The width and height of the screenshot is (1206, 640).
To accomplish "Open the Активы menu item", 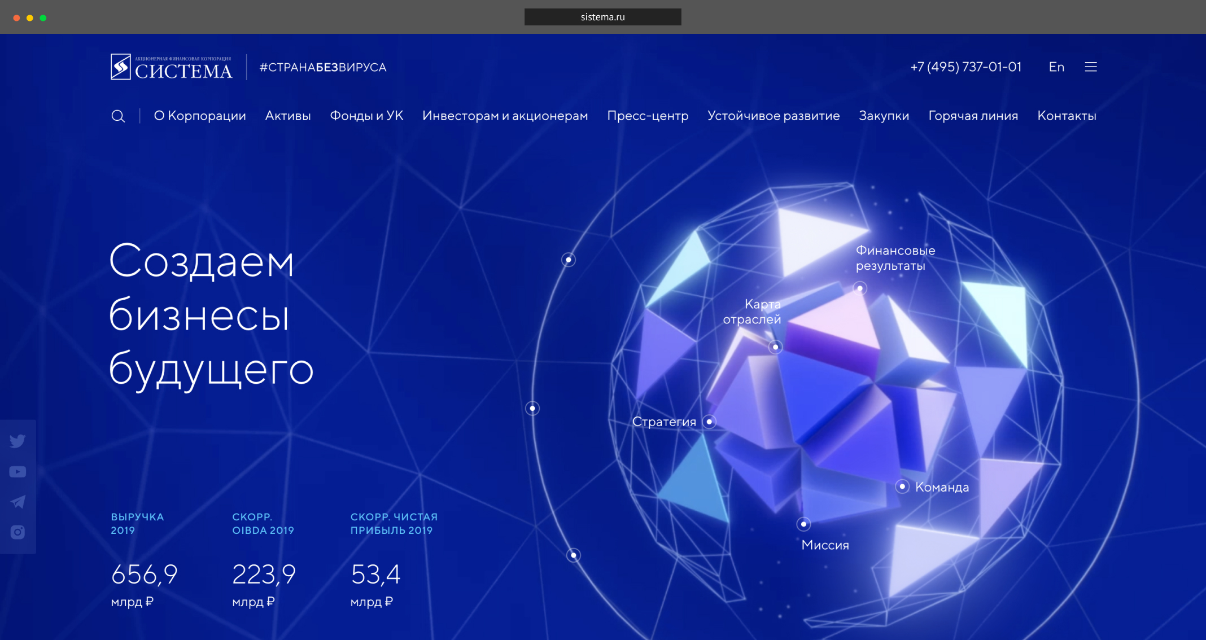I will [x=288, y=116].
